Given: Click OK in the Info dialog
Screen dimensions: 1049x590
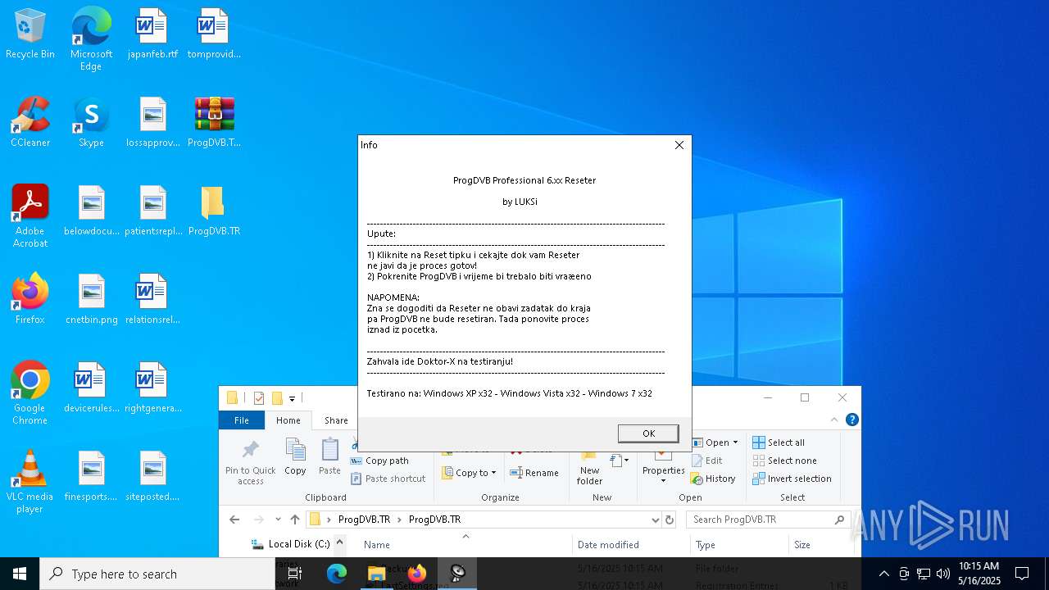Looking at the screenshot, I should [x=648, y=433].
